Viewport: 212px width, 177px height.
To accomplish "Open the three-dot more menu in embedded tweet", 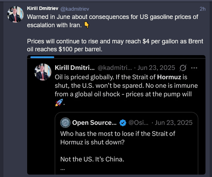I will click(194, 68).
